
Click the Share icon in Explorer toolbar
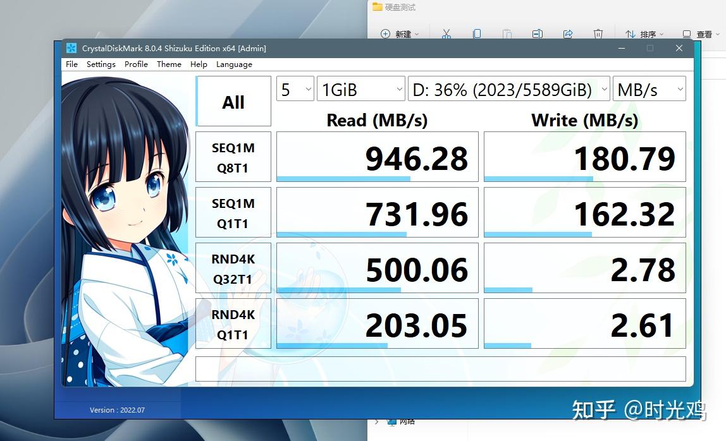click(x=569, y=33)
